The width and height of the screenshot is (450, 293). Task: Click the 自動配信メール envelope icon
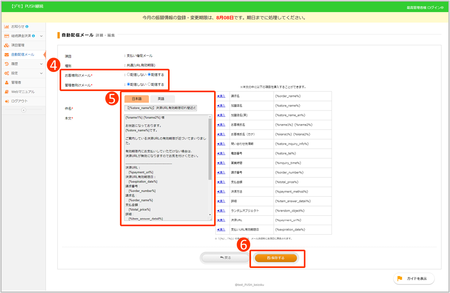pyautogui.click(x=6, y=54)
